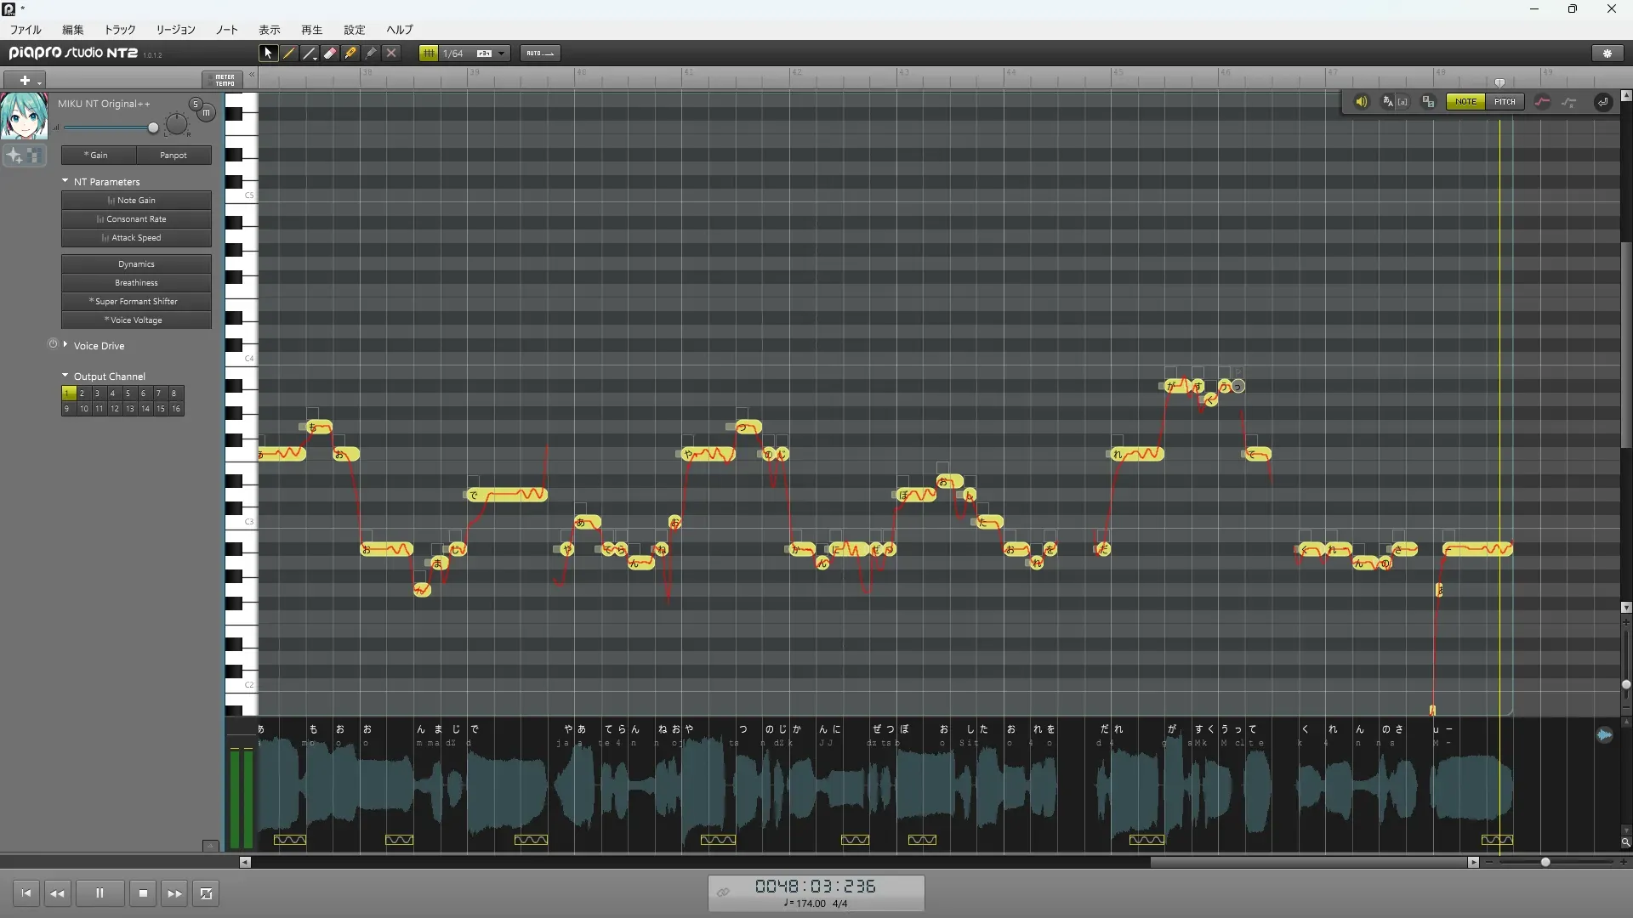Click the Breathiness parameter button

pos(136,283)
